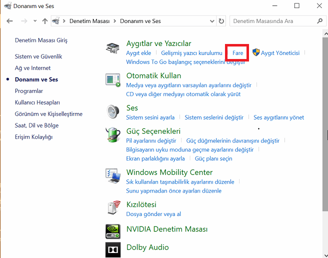Viewport: 328px width, 258px height.
Task: Click Sistem sesini ayarla link
Action: [x=150, y=117]
